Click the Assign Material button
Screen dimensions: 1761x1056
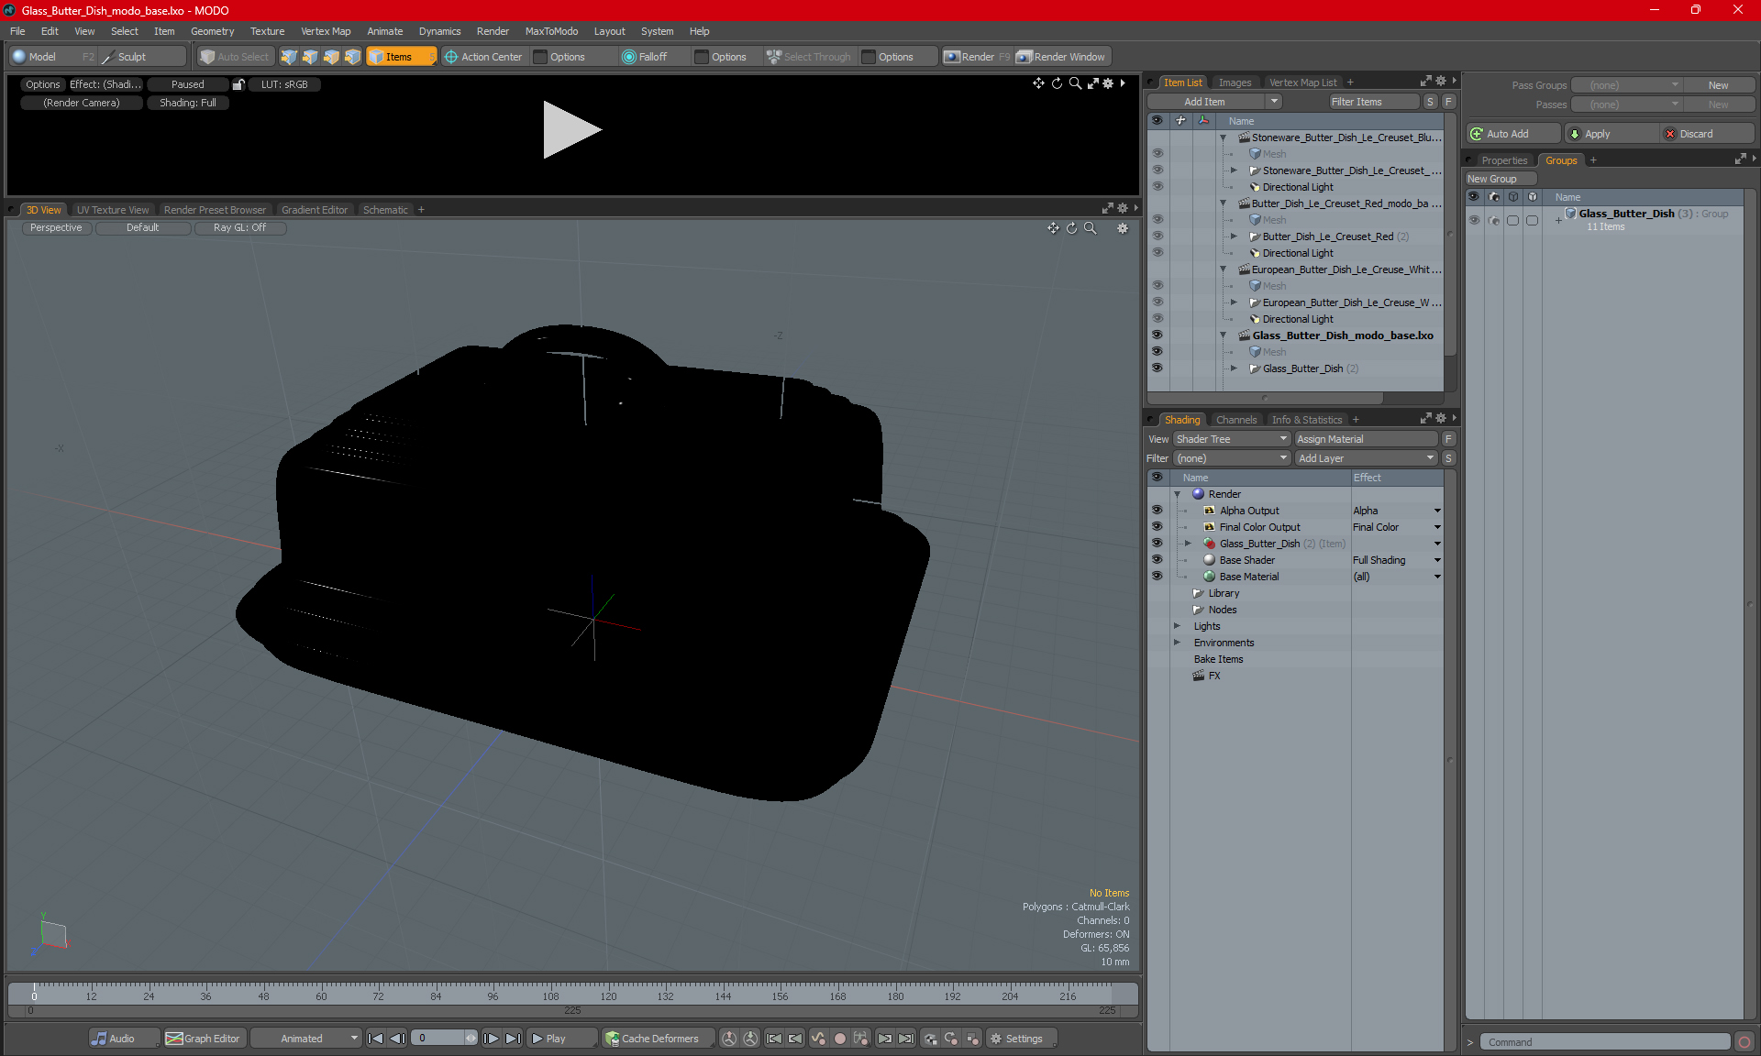coord(1365,439)
